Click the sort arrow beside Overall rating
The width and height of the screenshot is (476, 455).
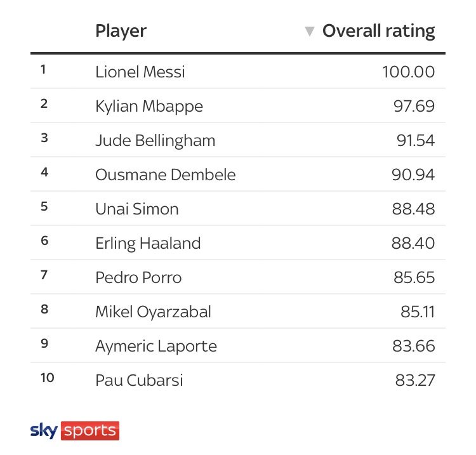pyautogui.click(x=309, y=31)
